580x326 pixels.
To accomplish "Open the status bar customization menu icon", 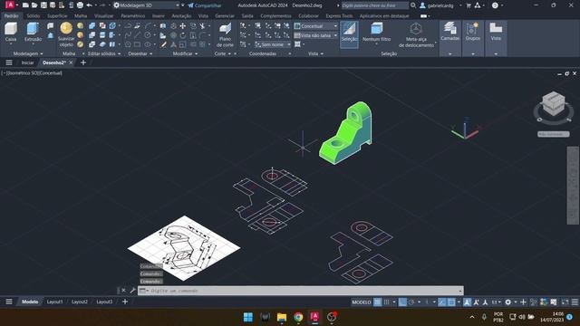I will tap(575, 302).
